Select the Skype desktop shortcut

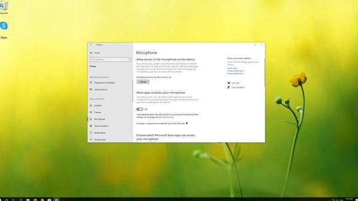(x=4, y=30)
